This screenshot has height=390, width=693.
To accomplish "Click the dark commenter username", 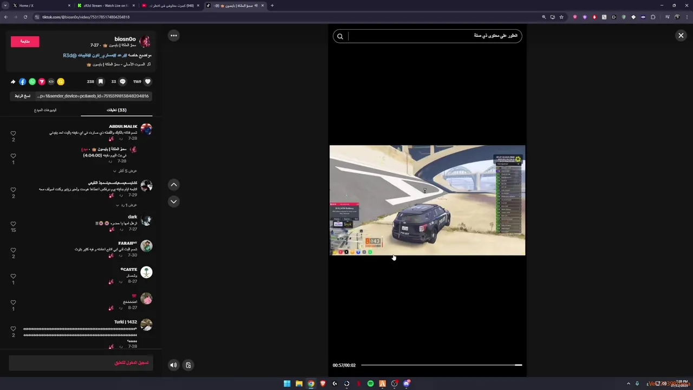I will (133, 217).
